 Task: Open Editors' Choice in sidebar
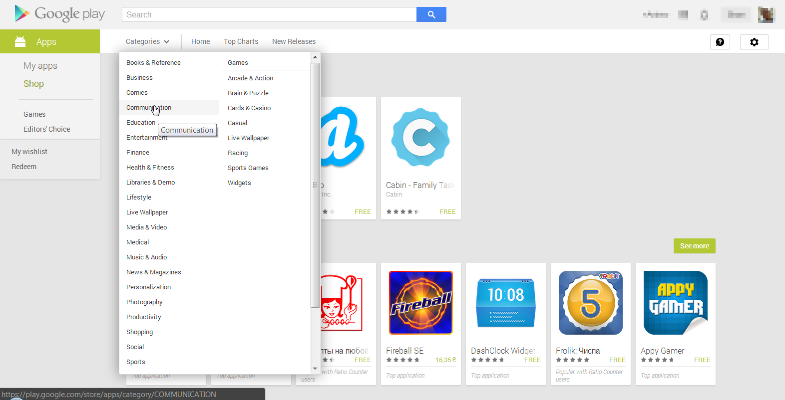coord(46,129)
